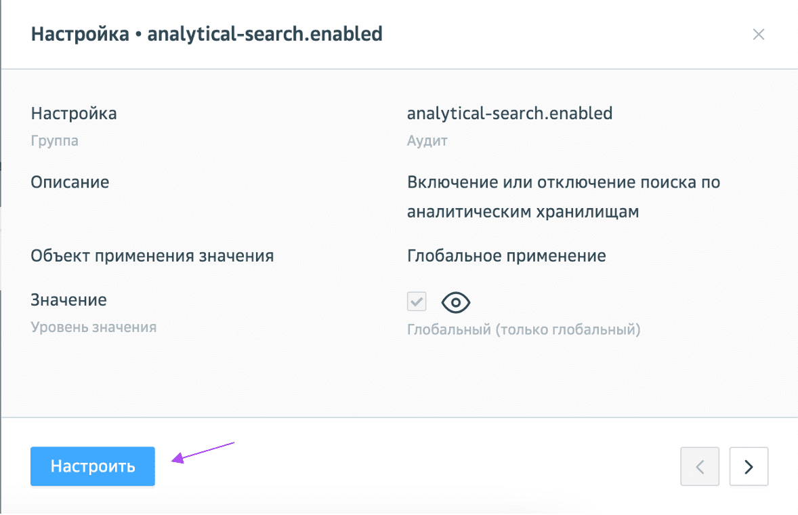The height and width of the screenshot is (515, 798).
Task: Click the first description line Включение или отключение
Action: (x=563, y=182)
